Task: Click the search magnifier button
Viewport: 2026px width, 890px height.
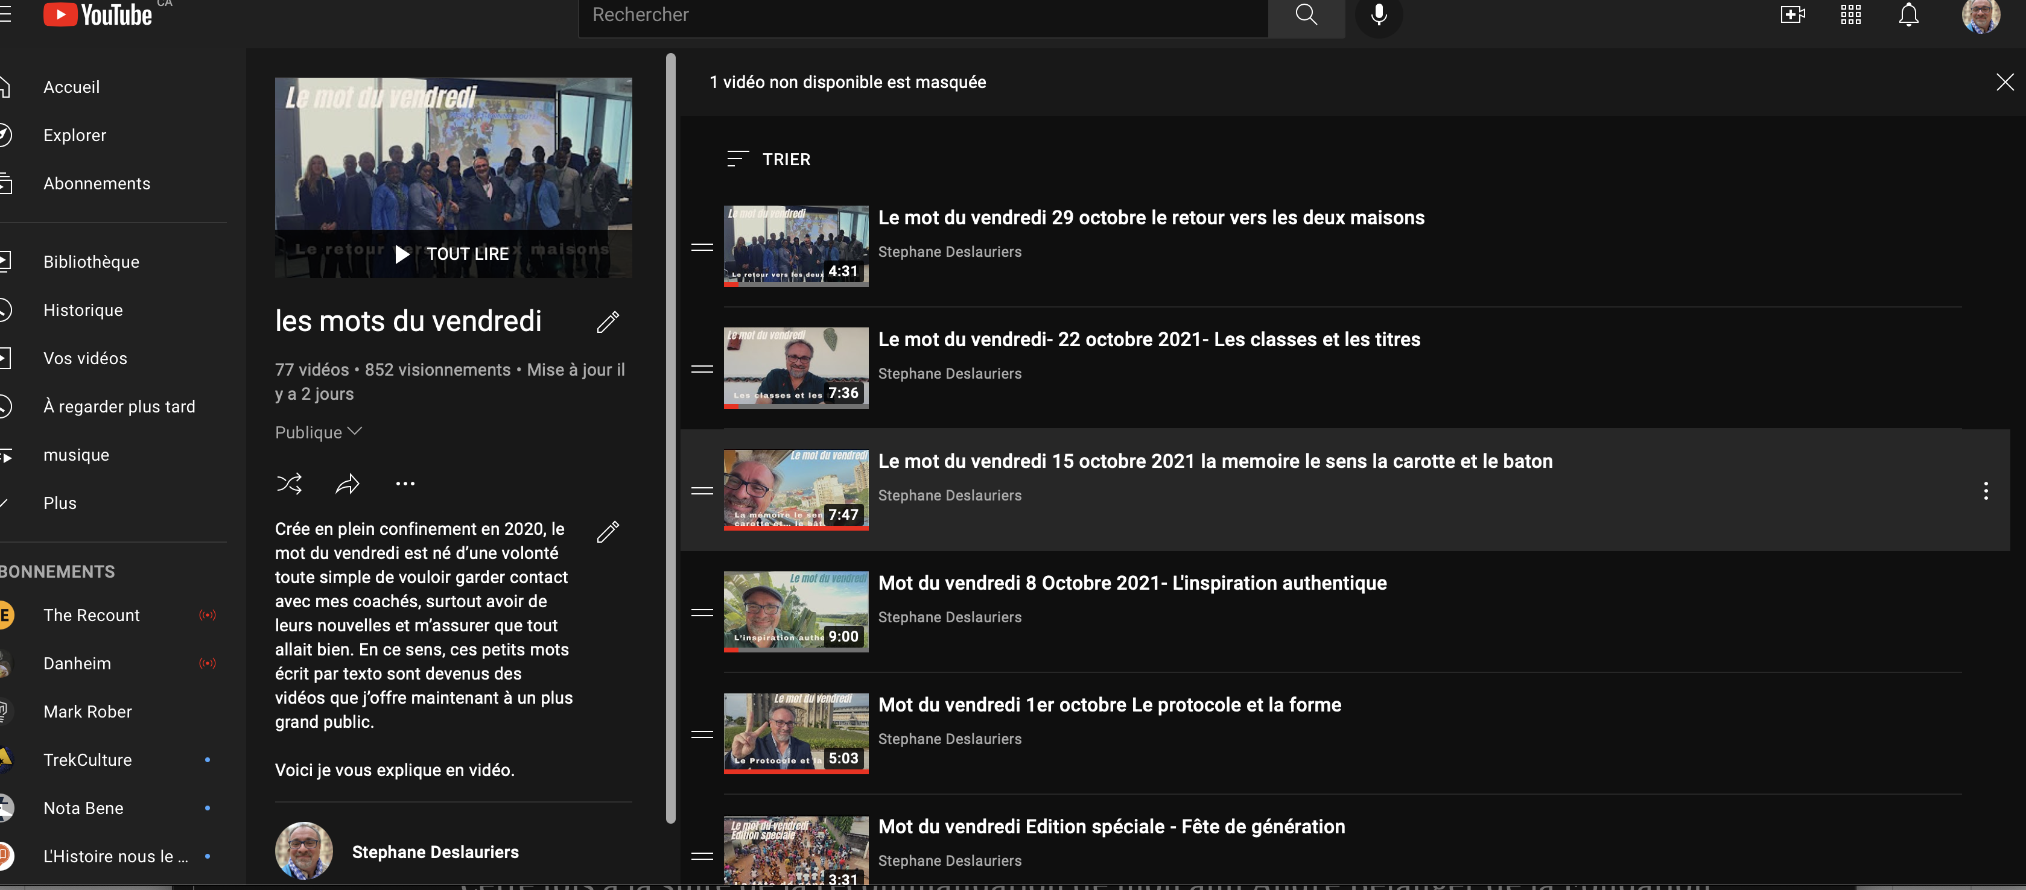Action: click(x=1306, y=14)
